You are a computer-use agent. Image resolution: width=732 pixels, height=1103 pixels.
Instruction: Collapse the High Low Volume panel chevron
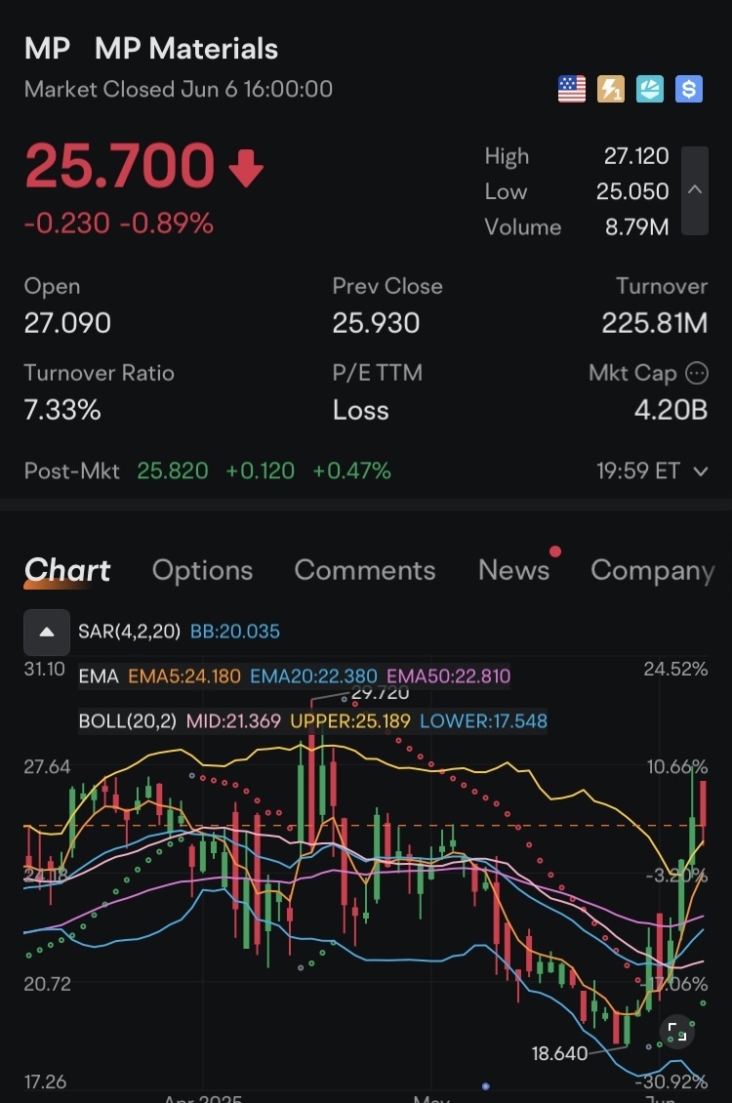coord(695,190)
